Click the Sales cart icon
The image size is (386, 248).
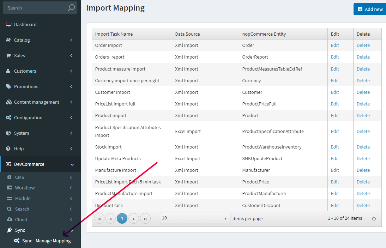point(8,55)
